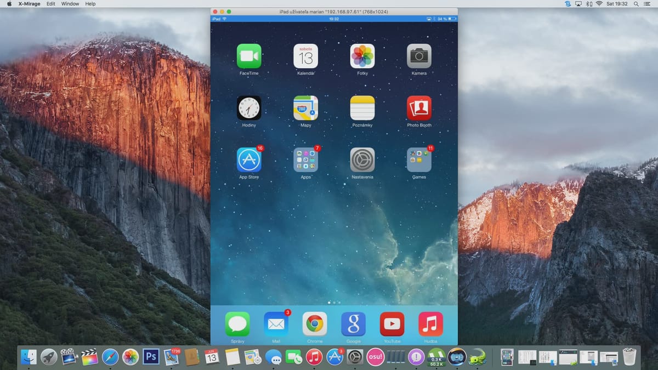Open the X-Mirage app icon in the Dock
Screen dimensions: 658x370
tap(457, 357)
